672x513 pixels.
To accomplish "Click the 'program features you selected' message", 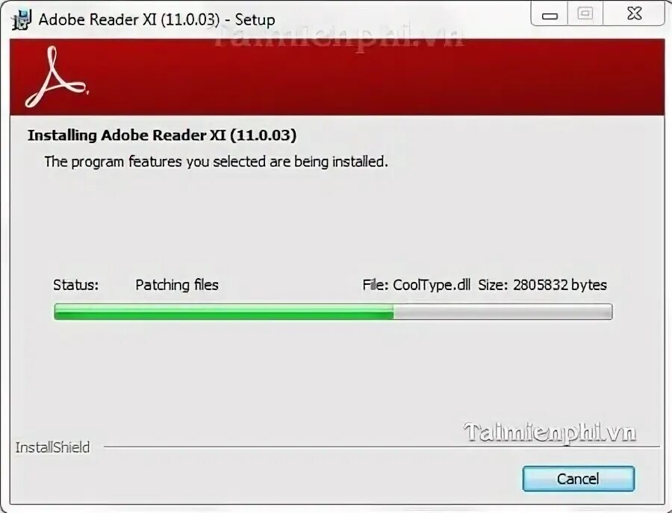I will pos(216,162).
